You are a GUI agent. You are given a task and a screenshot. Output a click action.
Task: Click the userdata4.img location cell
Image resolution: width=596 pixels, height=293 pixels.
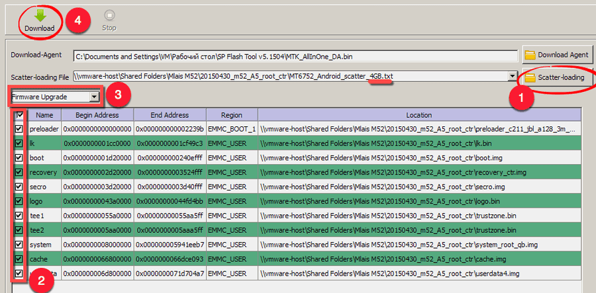point(419,273)
